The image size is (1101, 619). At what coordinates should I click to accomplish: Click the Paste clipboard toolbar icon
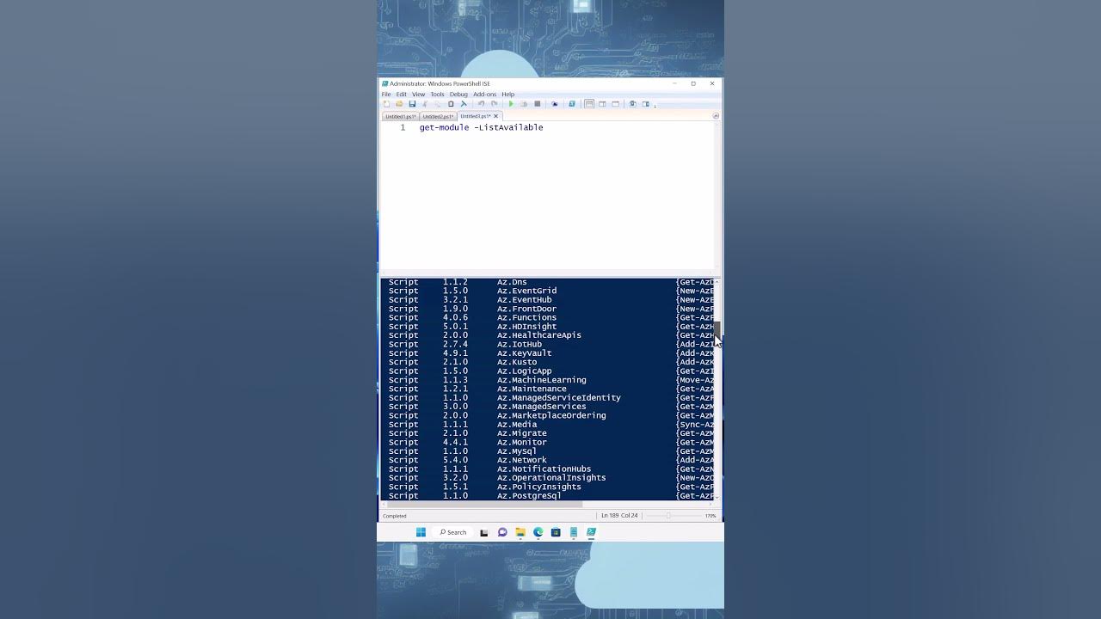click(x=451, y=104)
